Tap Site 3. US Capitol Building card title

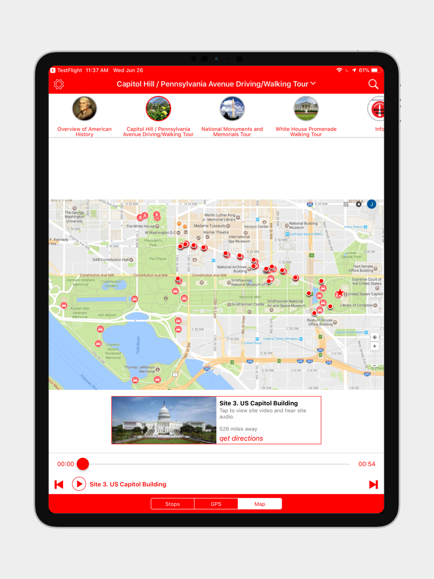click(x=259, y=403)
